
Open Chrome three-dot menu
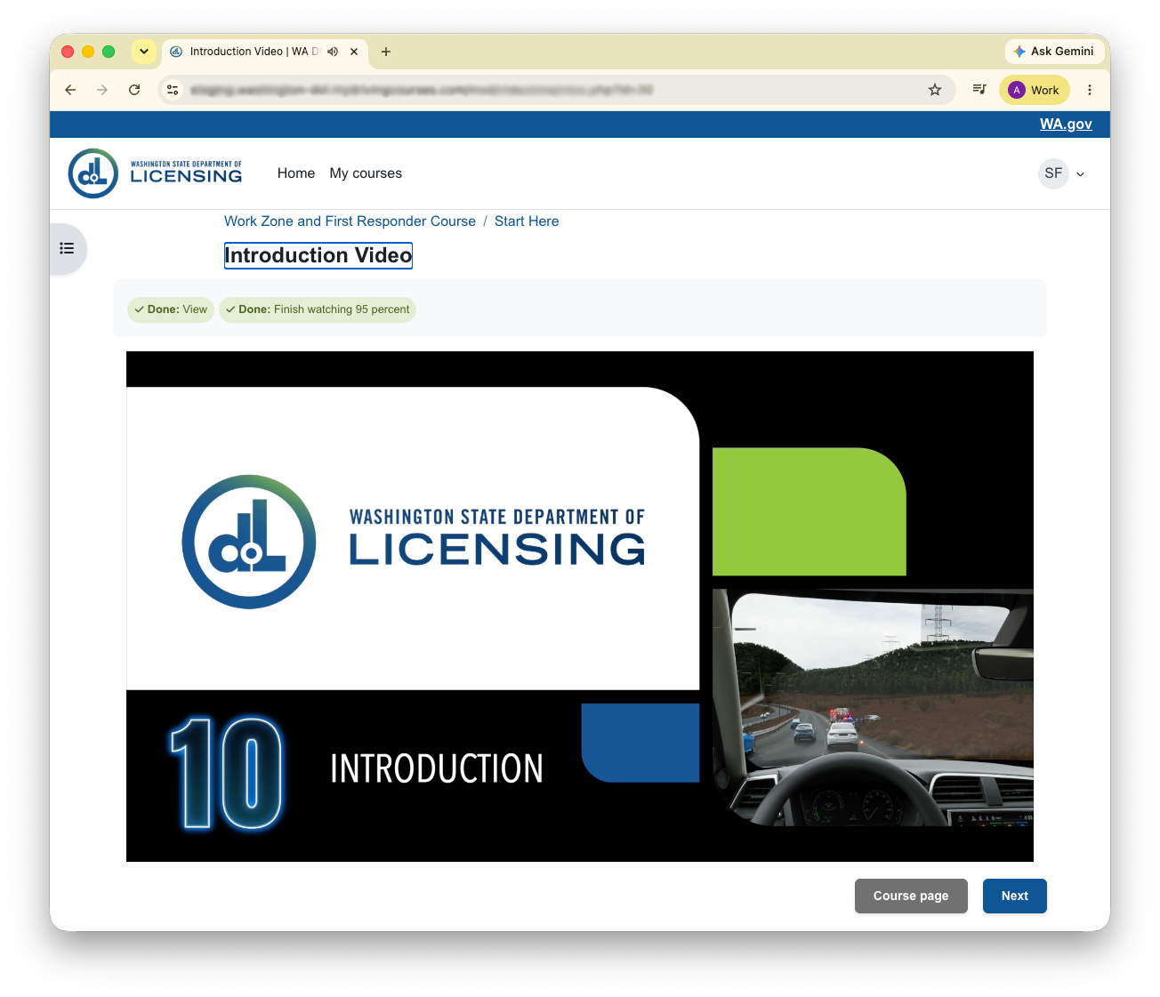click(1090, 90)
